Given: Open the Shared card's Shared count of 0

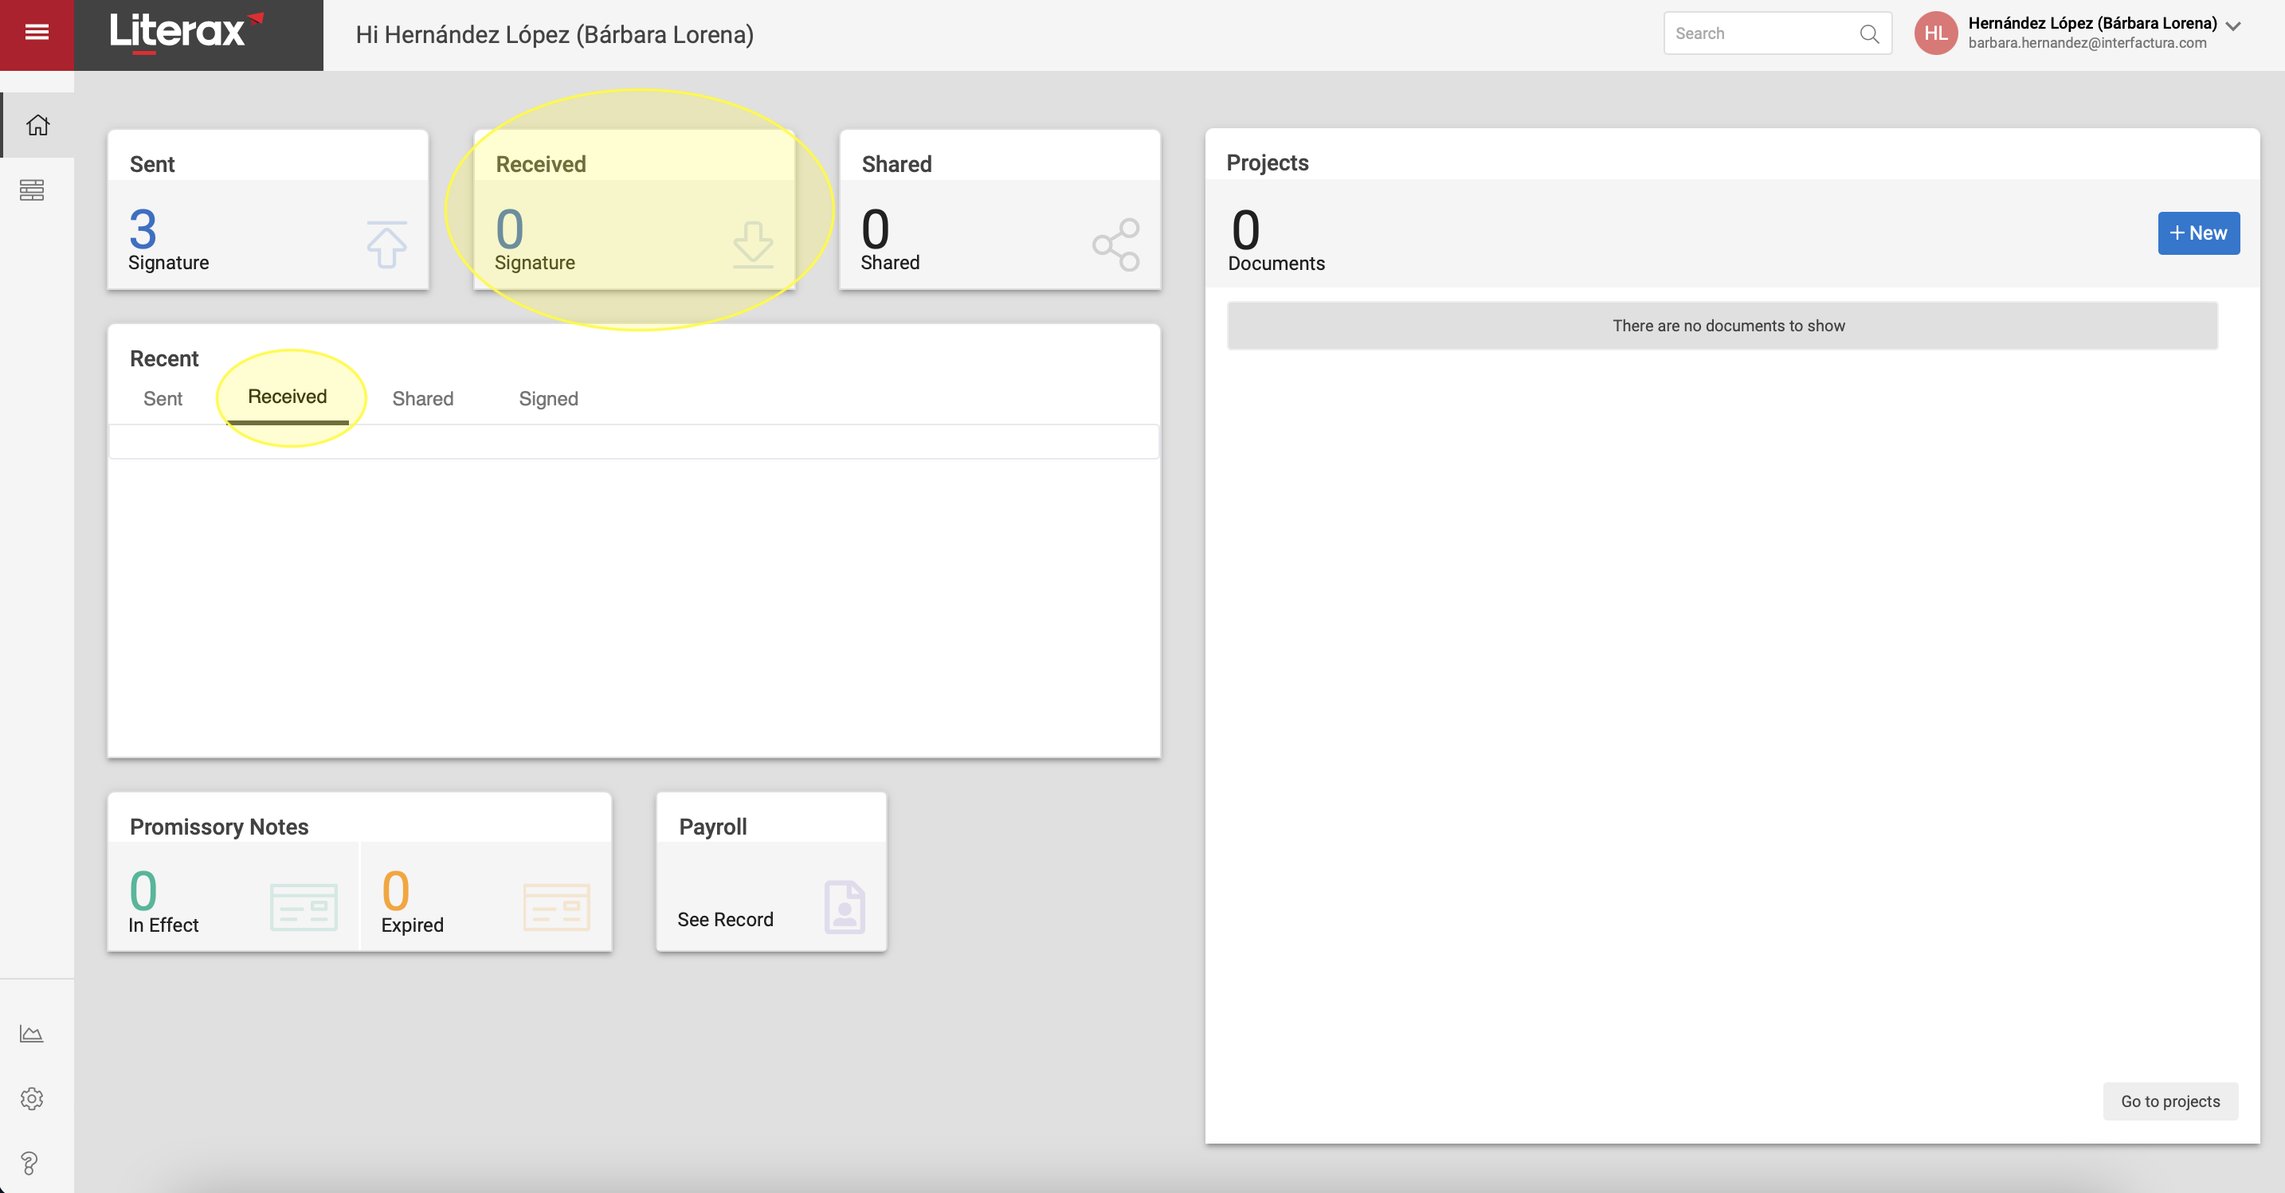Looking at the screenshot, I should coord(875,229).
